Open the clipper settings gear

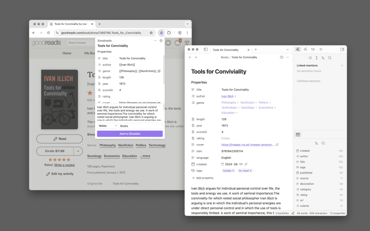pyautogui.click(x=161, y=40)
